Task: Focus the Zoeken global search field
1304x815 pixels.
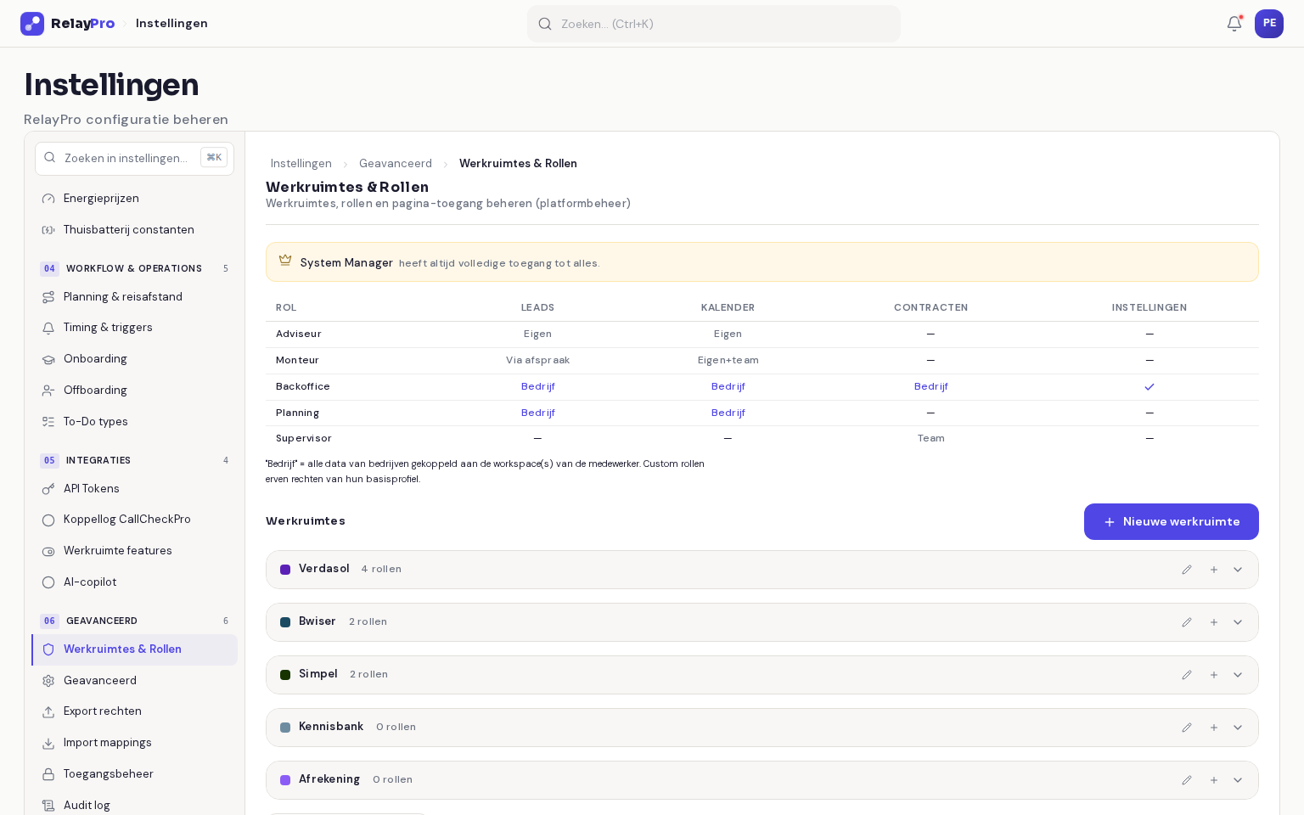Action: (714, 24)
